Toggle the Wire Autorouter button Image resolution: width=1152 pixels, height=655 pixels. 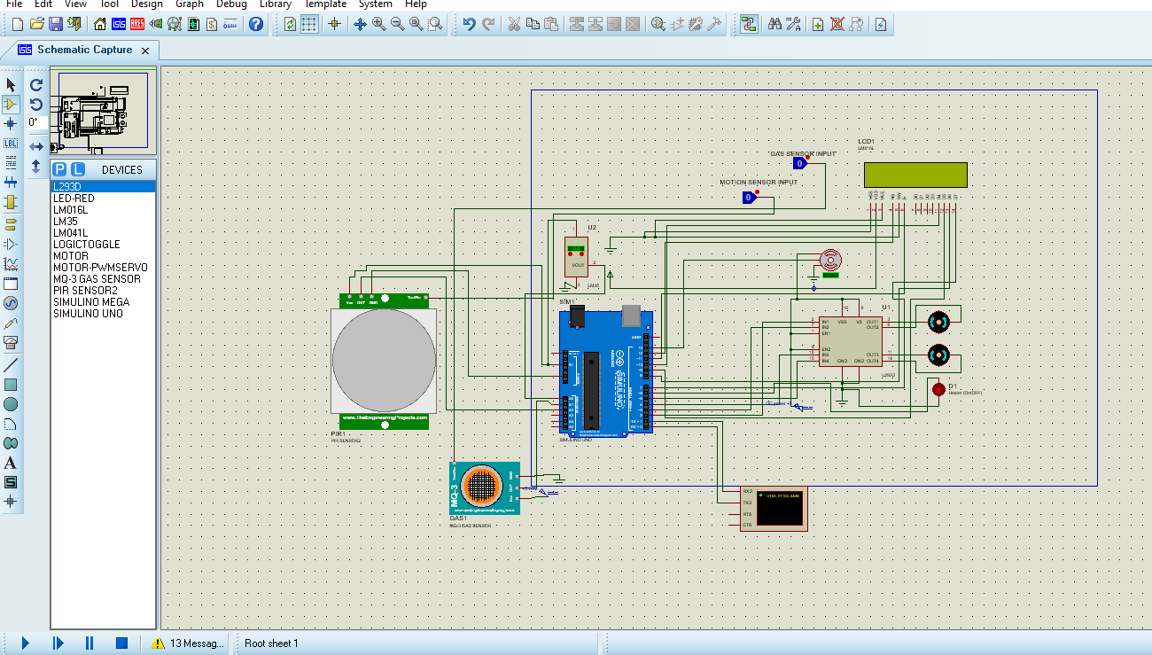tap(749, 24)
